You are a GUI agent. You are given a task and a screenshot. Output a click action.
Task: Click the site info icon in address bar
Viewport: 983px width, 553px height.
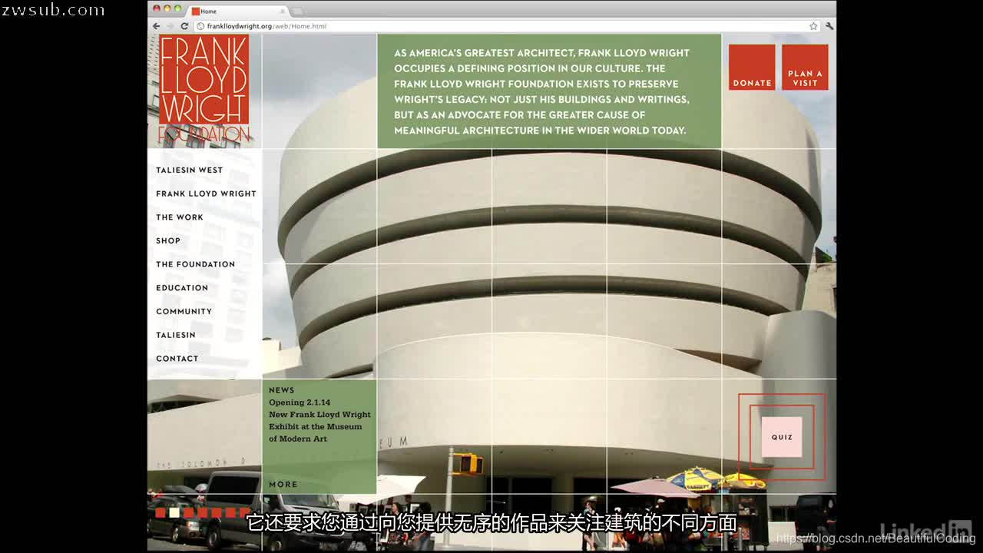coord(200,26)
